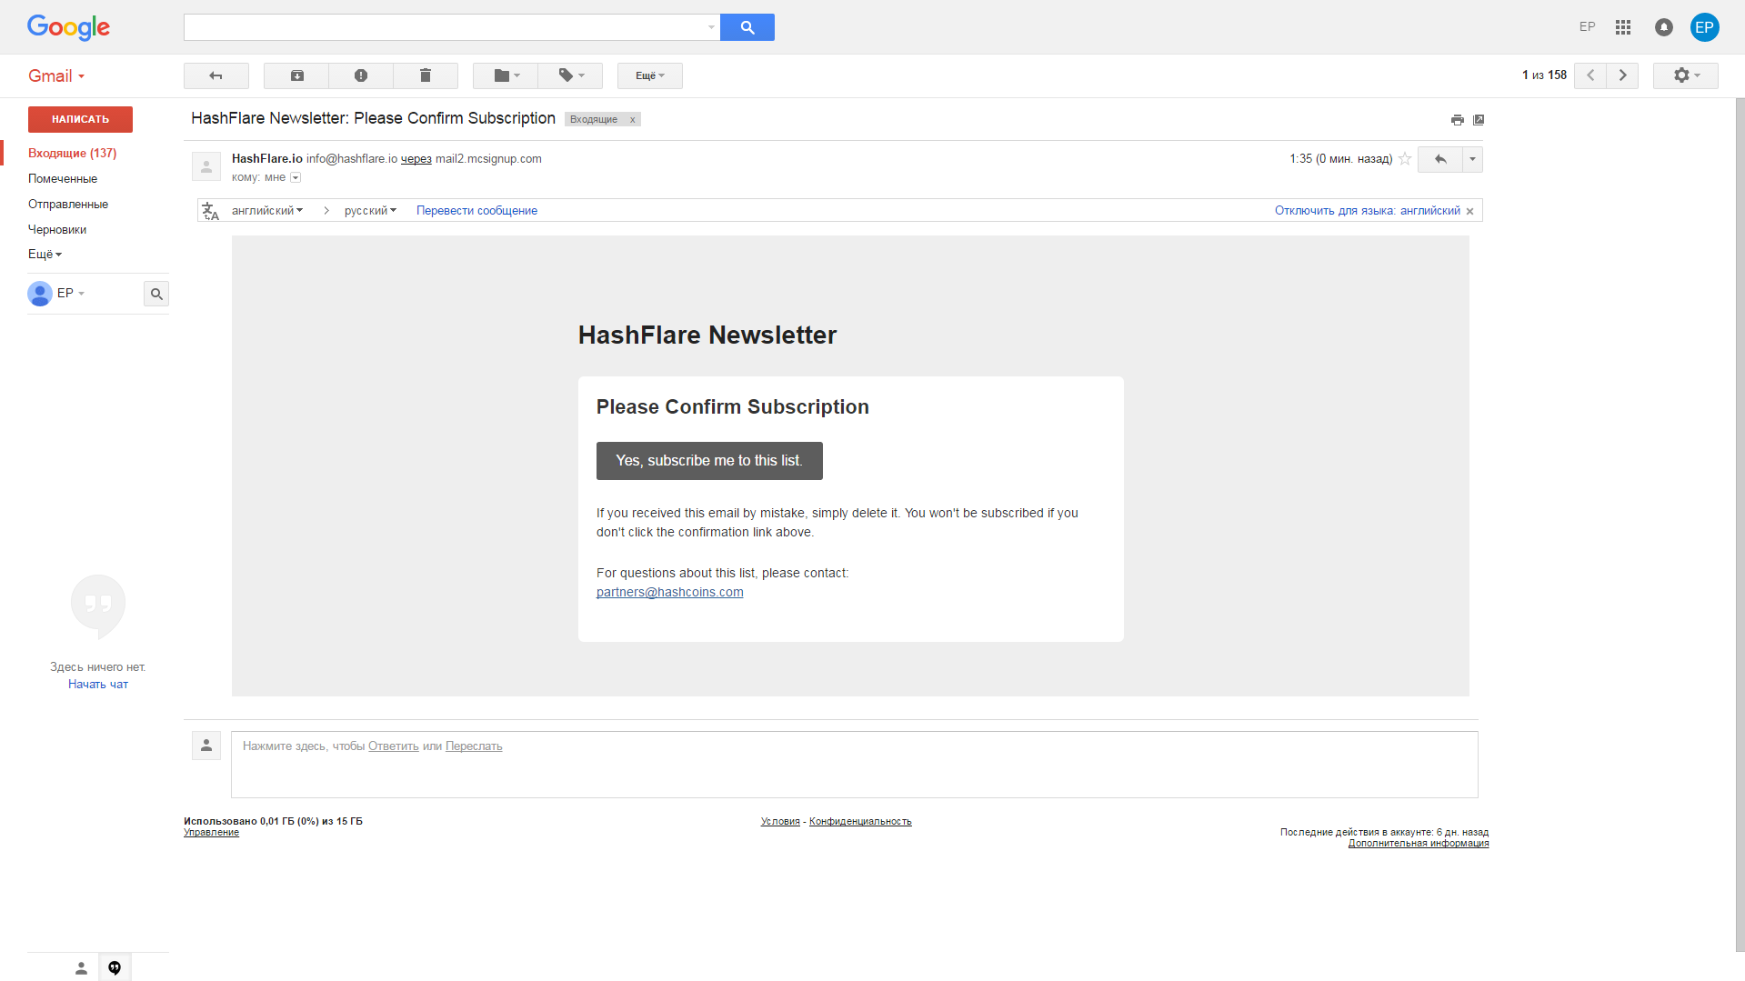Open Дополнительная информация link
1745x981 pixels.
click(1419, 843)
